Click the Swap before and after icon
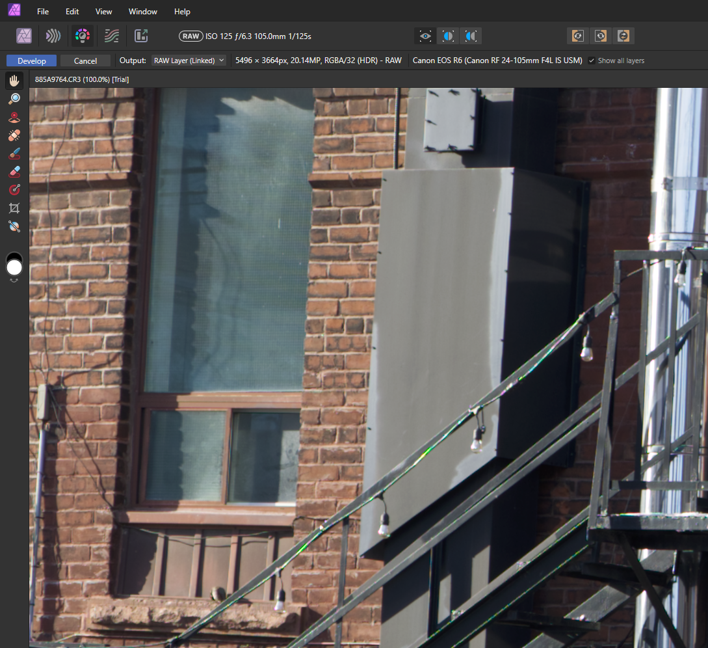 pyautogui.click(x=623, y=36)
